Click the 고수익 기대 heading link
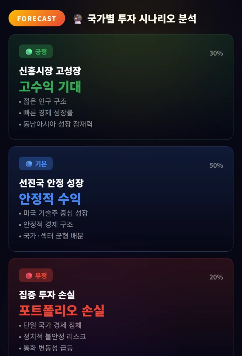 click(50, 87)
